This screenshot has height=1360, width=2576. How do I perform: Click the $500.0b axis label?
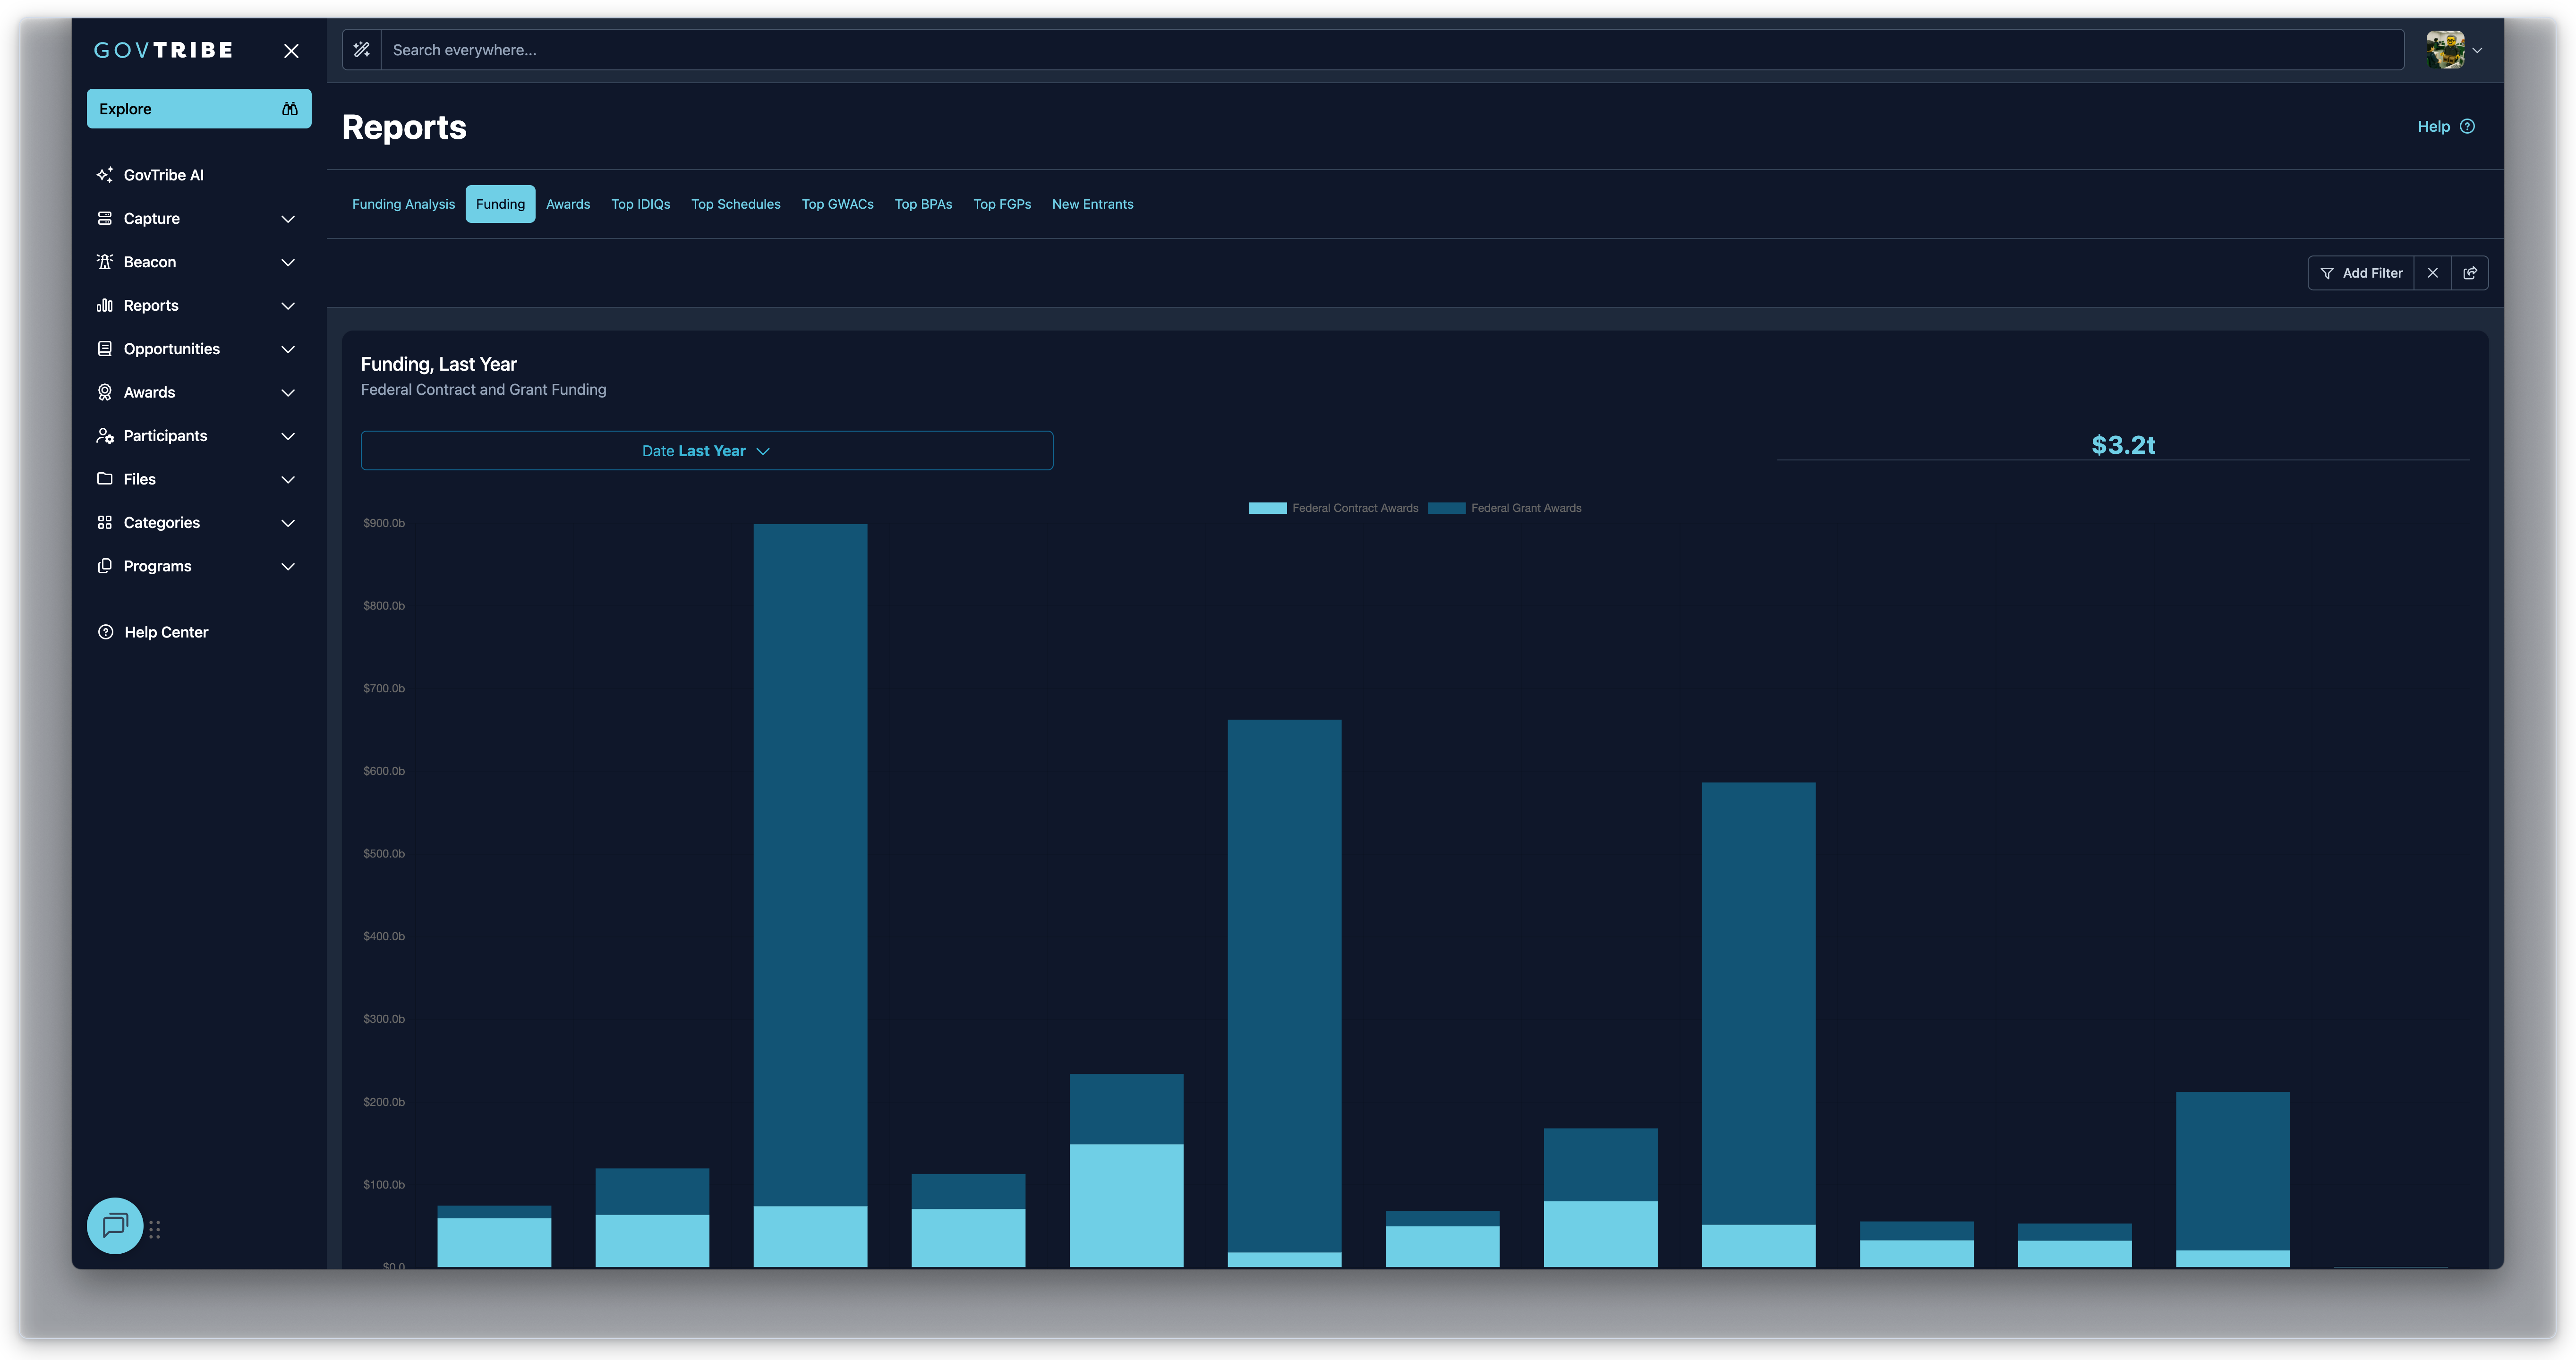(384, 854)
